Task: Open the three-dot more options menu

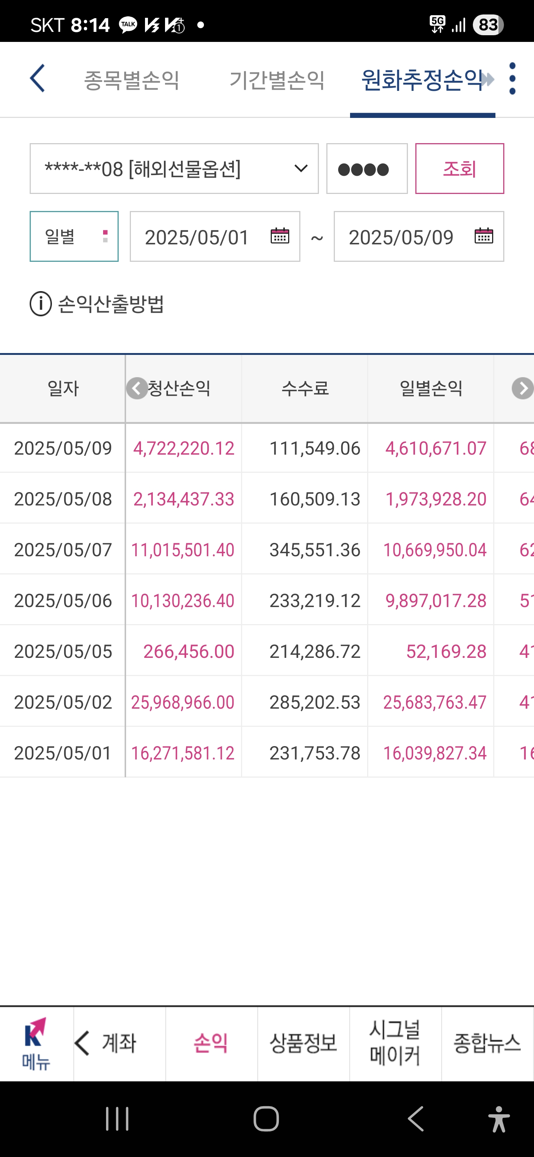Action: 512,79
